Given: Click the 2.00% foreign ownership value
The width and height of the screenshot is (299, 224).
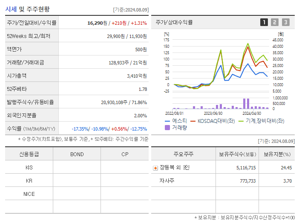Looking at the screenshot, I should coord(141,116).
